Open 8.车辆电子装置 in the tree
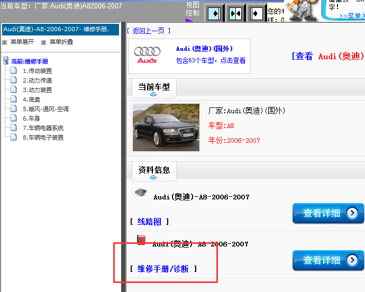 [x=43, y=138]
